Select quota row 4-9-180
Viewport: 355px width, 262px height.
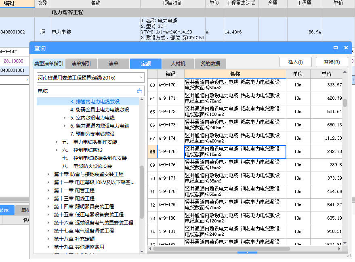point(245,218)
